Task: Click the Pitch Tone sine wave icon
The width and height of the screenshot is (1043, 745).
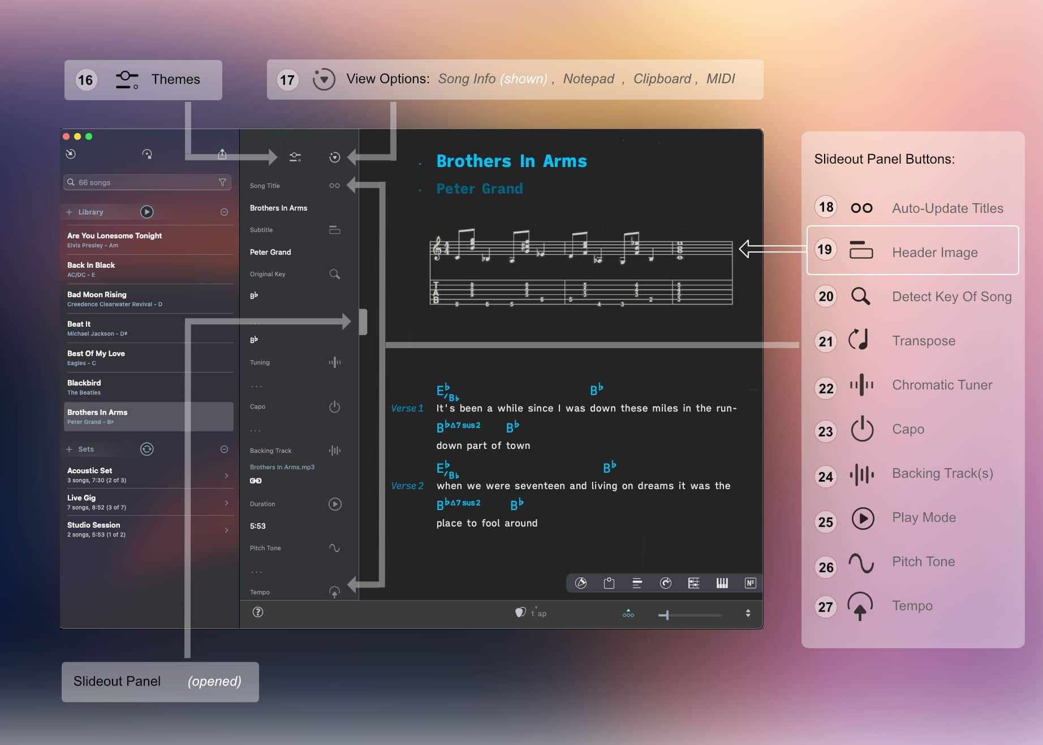Action: pyautogui.click(x=335, y=548)
